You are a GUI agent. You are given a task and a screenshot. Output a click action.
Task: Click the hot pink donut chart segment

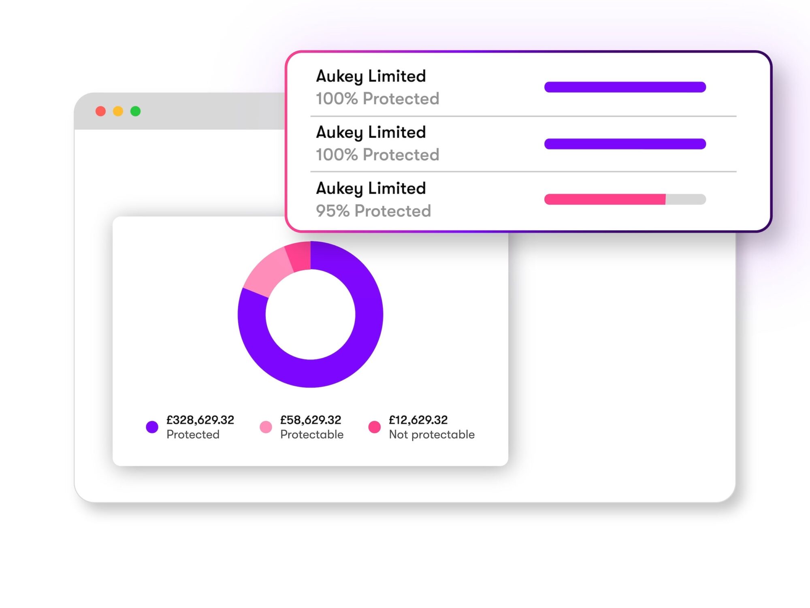pyautogui.click(x=299, y=256)
